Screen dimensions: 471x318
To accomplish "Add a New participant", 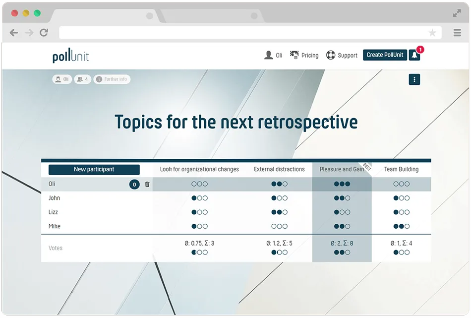I will [x=94, y=170].
